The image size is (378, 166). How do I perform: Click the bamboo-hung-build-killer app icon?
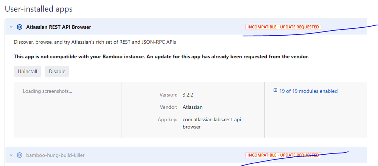(20, 155)
